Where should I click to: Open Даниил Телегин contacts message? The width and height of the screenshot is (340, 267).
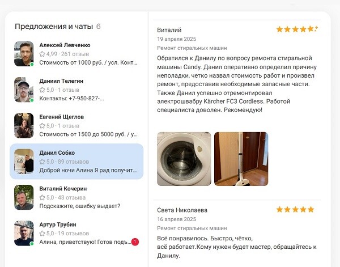click(71, 99)
